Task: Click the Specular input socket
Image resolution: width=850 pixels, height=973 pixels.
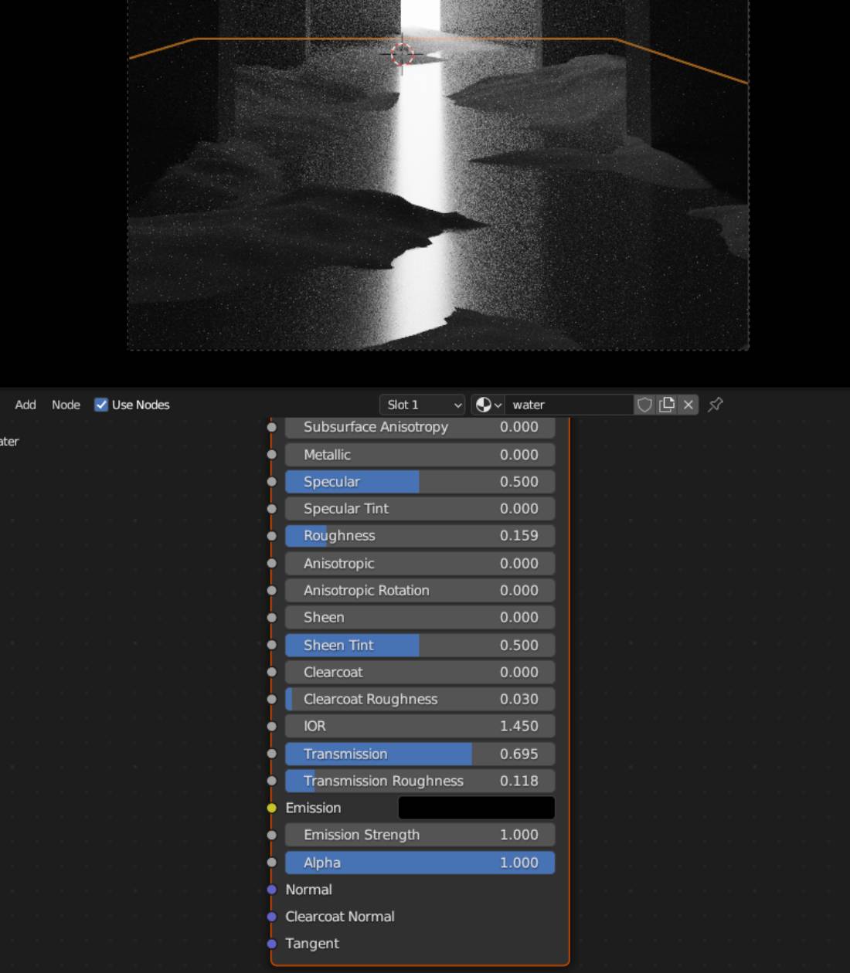Action: click(272, 482)
